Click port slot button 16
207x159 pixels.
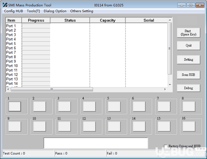tap(189, 127)
